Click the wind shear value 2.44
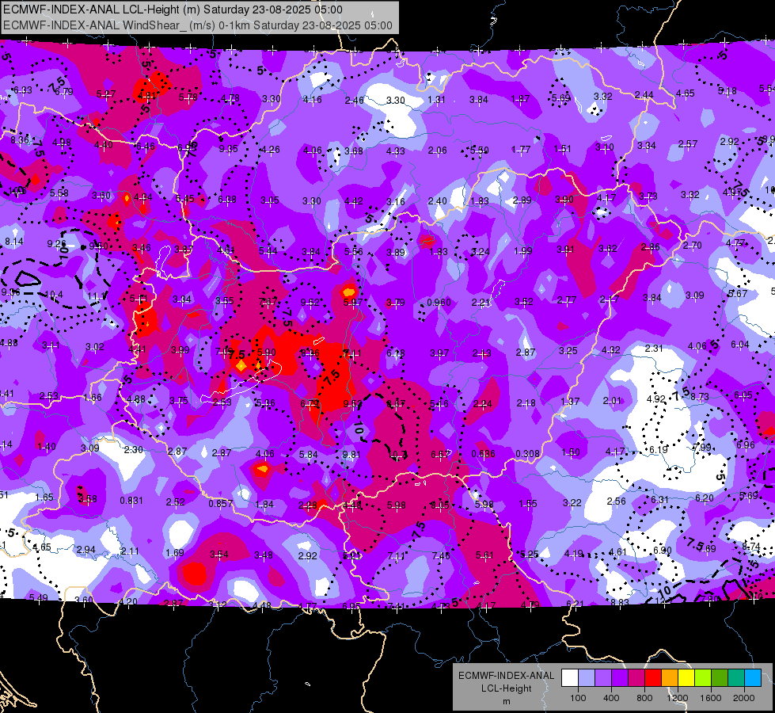The image size is (775, 713). (644, 94)
